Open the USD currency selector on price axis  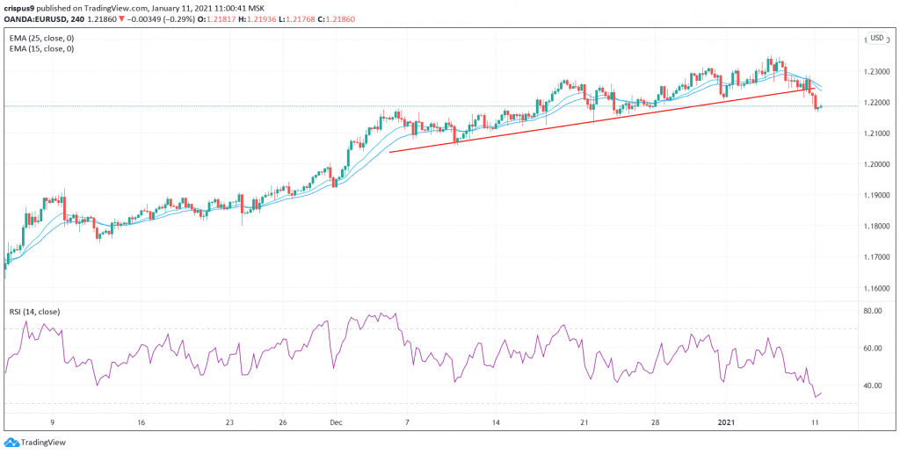pyautogui.click(x=876, y=38)
